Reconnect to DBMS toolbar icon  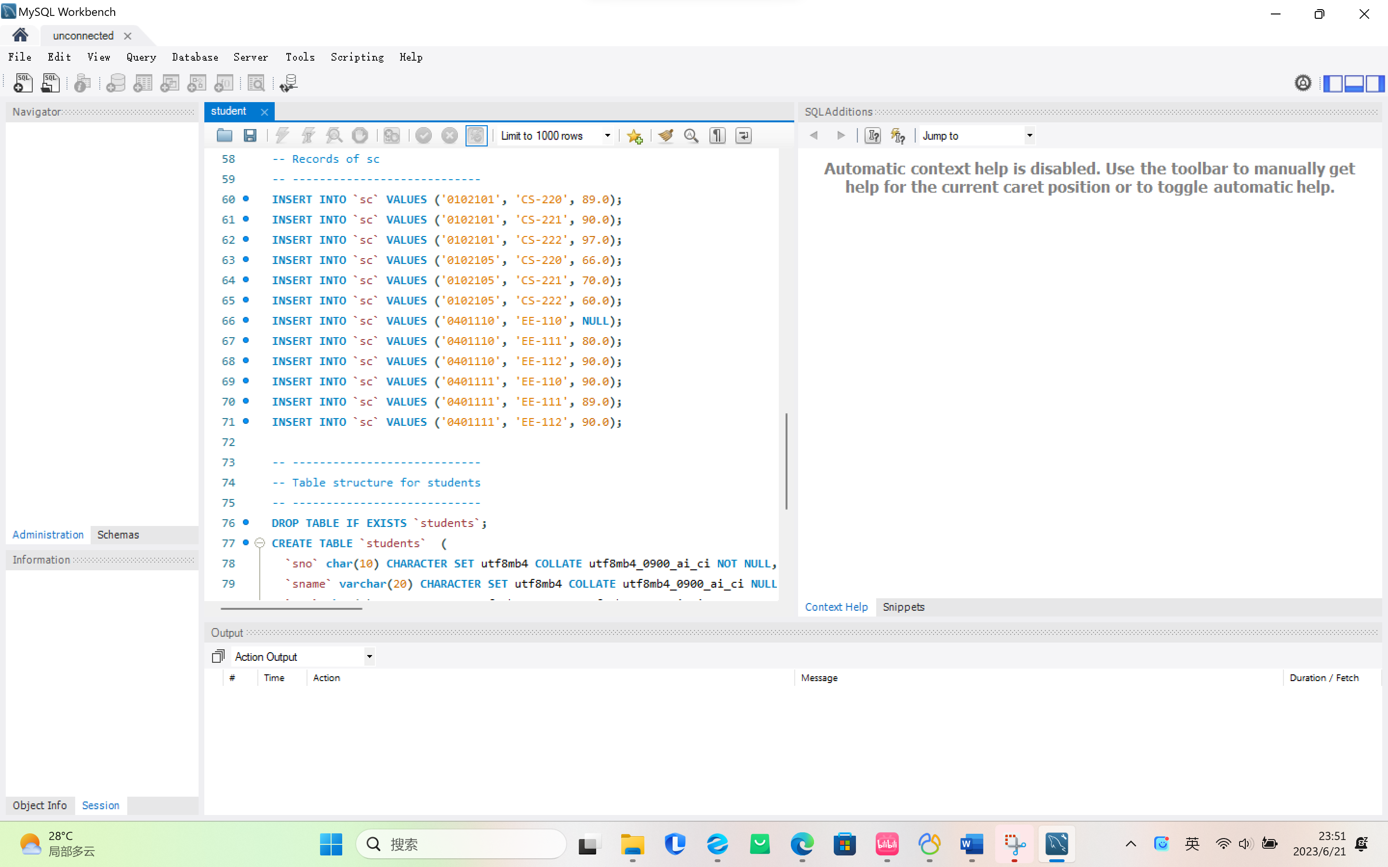[x=289, y=83]
